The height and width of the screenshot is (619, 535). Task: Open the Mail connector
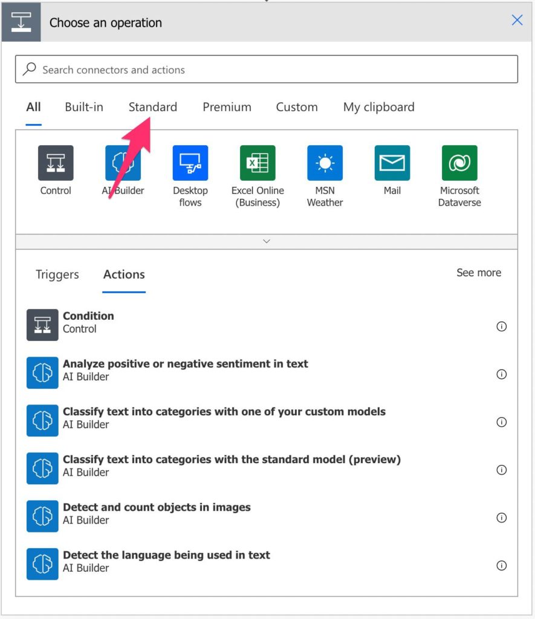pyautogui.click(x=392, y=162)
